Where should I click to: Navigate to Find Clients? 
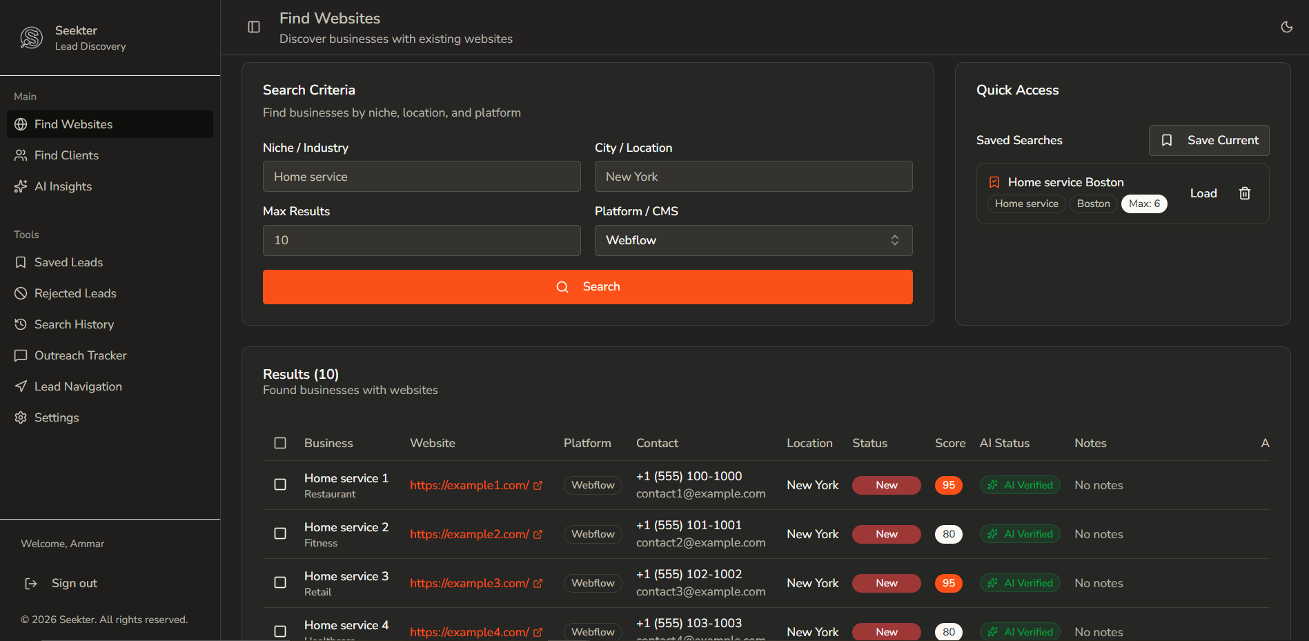tap(66, 155)
